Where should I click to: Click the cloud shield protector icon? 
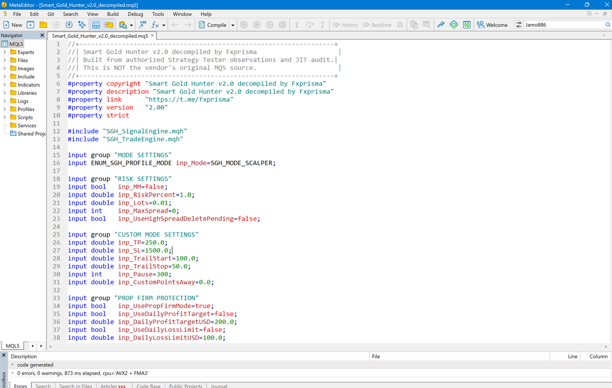pyautogui.click(x=453, y=25)
